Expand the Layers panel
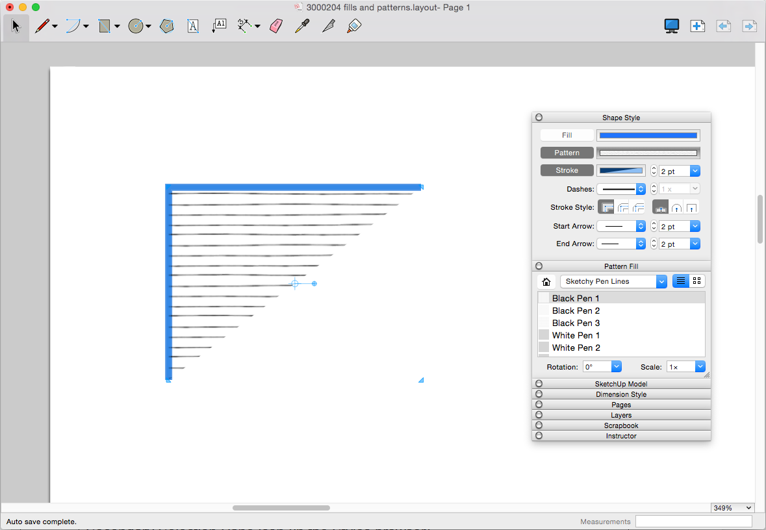The image size is (766, 530). [x=620, y=414]
